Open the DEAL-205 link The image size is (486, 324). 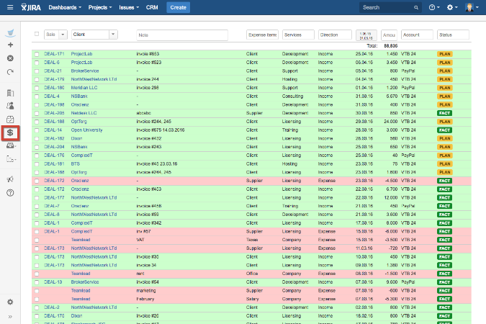[x=54, y=113]
